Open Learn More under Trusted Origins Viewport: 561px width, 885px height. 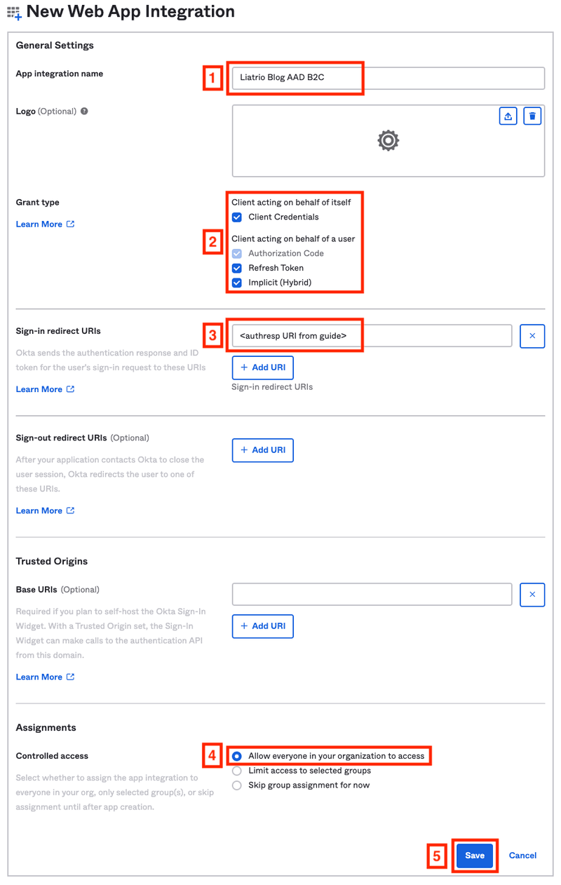[x=39, y=677]
